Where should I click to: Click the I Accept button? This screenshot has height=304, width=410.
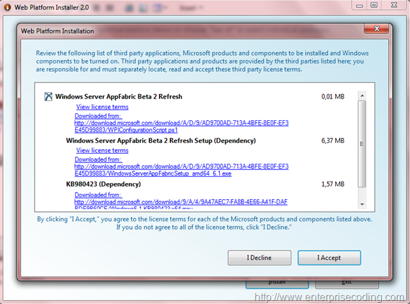pyautogui.click(x=329, y=258)
